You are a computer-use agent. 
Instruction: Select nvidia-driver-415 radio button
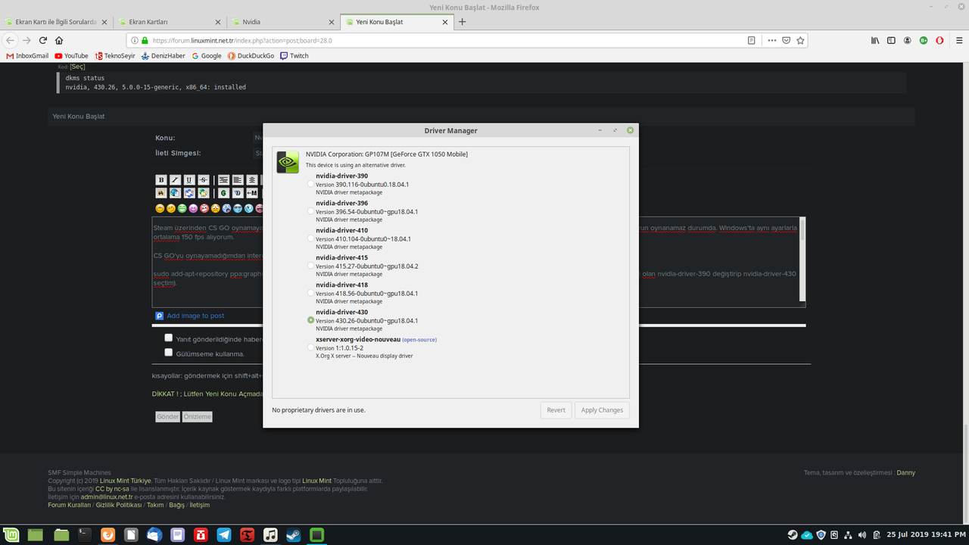point(311,266)
